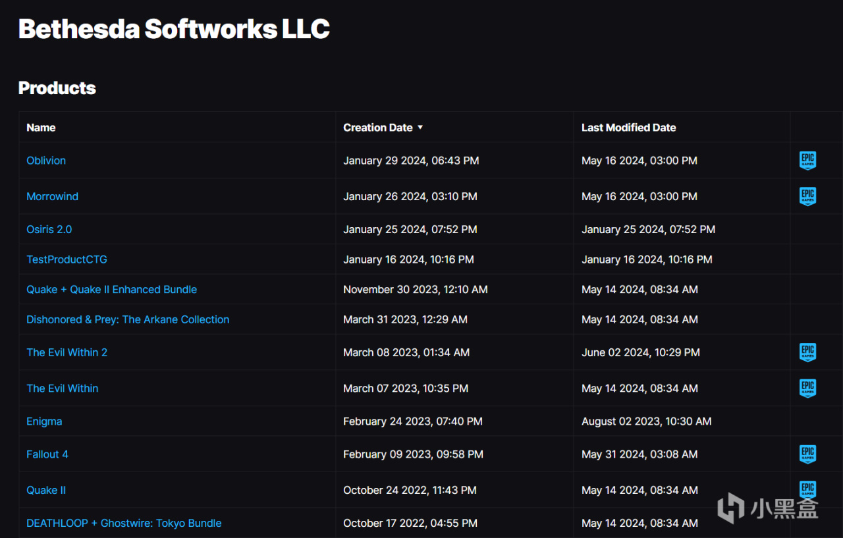Select modified date August 02 2023, 10:30 AM
Screen dimensions: 843x538
pyautogui.click(x=647, y=421)
